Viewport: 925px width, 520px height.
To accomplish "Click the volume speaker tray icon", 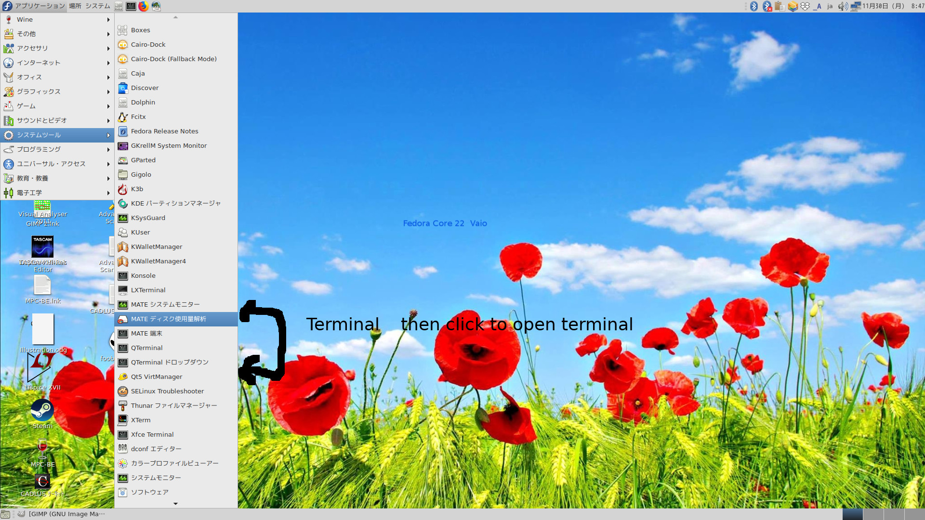I will 842,6.
